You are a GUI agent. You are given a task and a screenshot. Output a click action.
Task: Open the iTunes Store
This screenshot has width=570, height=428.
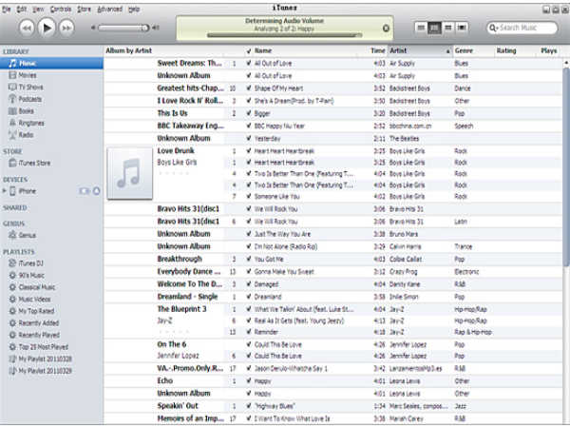(35, 165)
